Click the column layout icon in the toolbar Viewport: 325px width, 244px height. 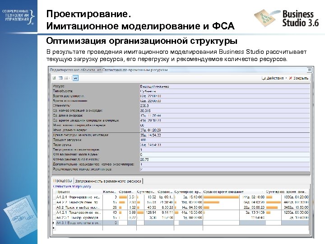point(60,78)
